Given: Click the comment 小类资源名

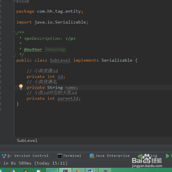Looking at the screenshot, I should pos(42,82).
